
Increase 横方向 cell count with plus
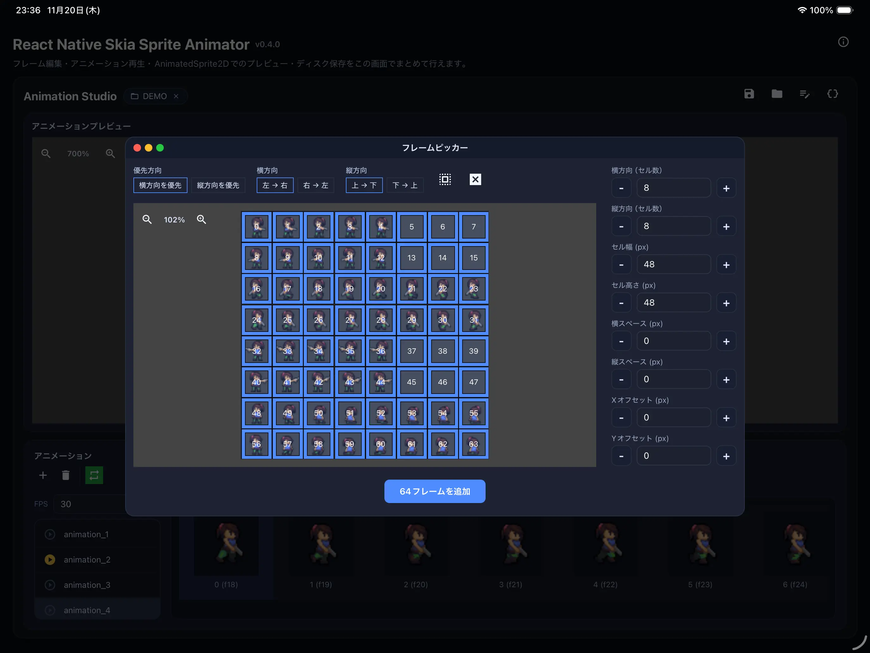pos(726,189)
